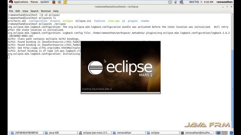The image size is (241, 135).
Task: Click 'artifacts.xml' in the ls output
Action: click(x=17, y=21)
